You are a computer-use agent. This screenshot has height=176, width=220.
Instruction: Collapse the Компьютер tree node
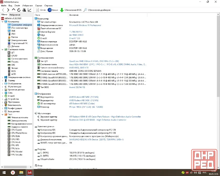coord(2,22)
